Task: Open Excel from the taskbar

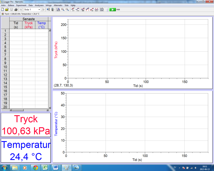Action: [45, 168]
